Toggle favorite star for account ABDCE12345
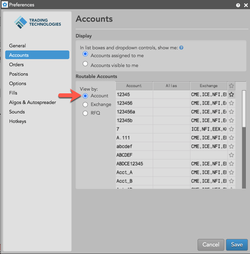 (231, 164)
